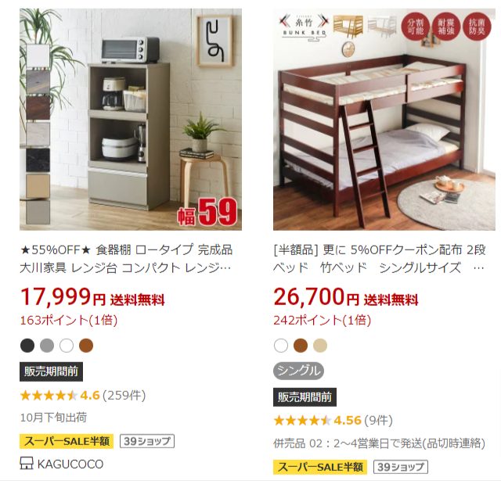501x481 pixels.
Task: Open the 9件 reviews for the bunk bed
Action: 379,420
